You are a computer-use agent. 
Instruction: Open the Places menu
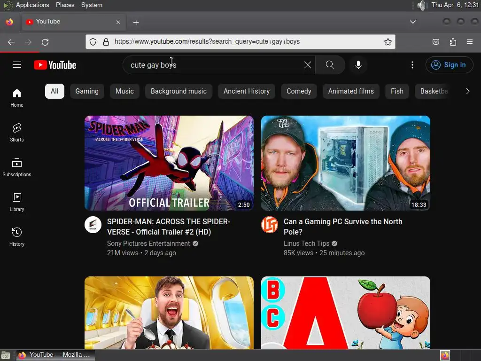(65, 5)
